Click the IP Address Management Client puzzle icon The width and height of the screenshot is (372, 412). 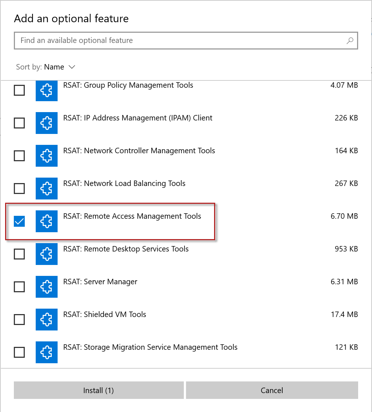[46, 123]
